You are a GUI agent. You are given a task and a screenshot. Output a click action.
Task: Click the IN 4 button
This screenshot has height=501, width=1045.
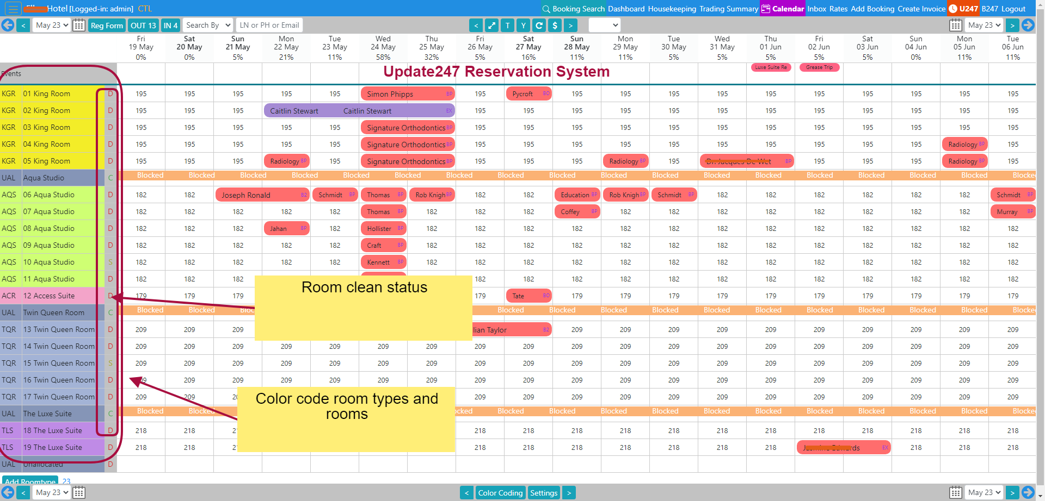click(170, 26)
